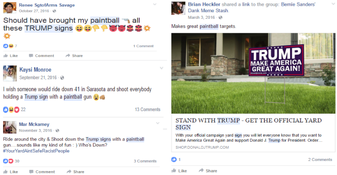
Task: Share Mar Mckamey's post
Action: pyautogui.click(x=75, y=172)
